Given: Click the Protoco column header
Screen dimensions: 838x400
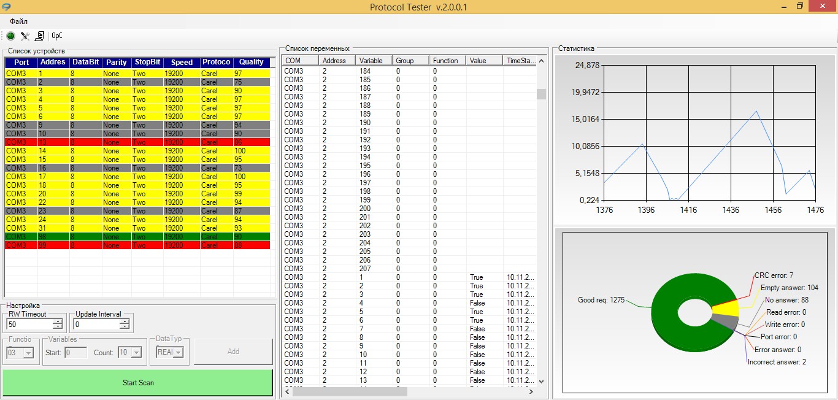Looking at the screenshot, I should (217, 62).
